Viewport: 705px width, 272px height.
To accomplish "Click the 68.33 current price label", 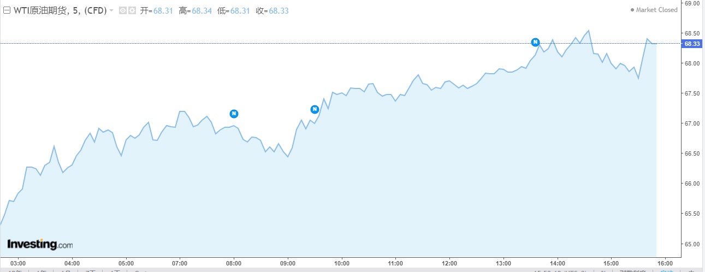I will (692, 44).
